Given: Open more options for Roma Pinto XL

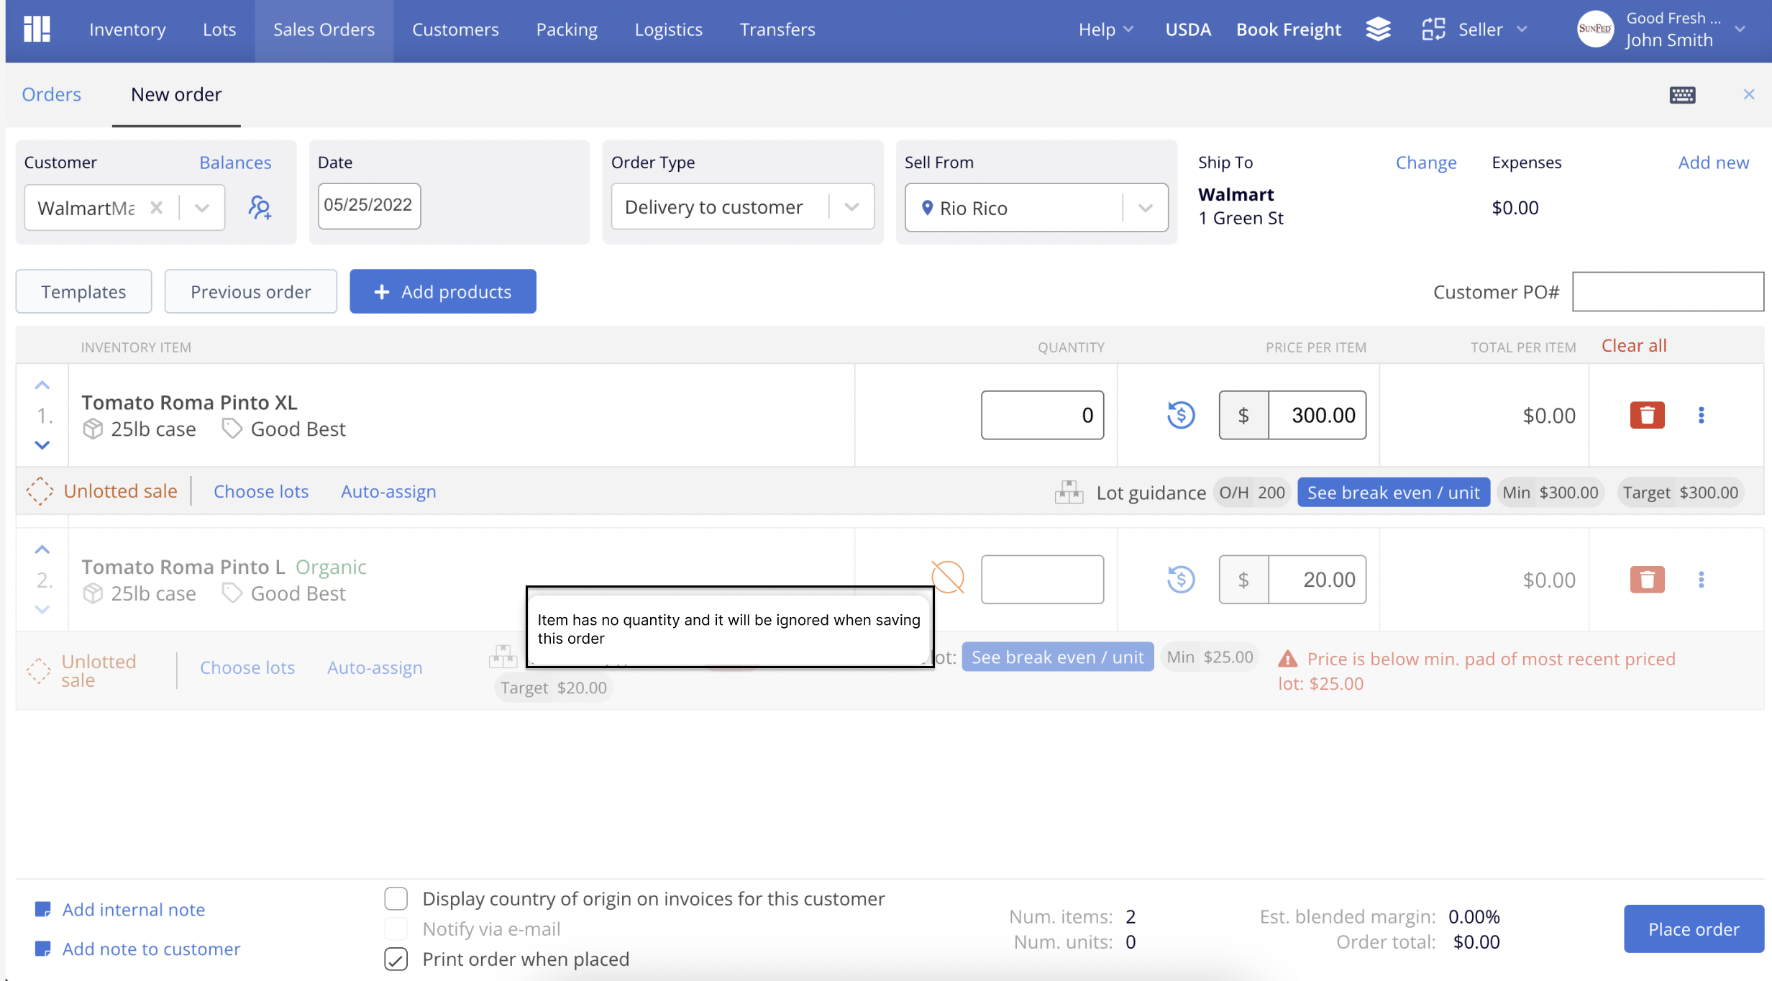Looking at the screenshot, I should (1701, 415).
